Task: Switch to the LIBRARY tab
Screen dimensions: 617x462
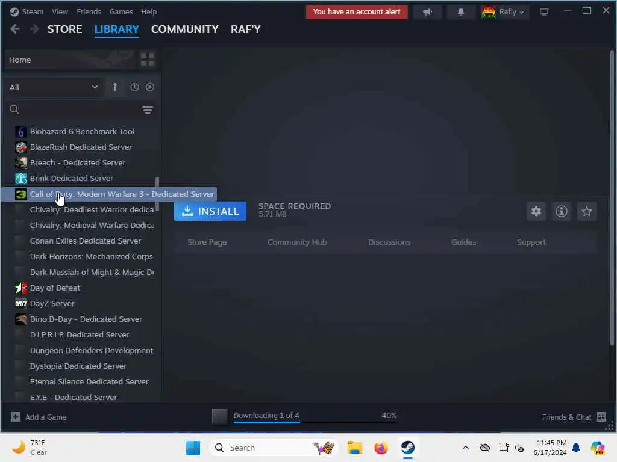Action: [116, 29]
